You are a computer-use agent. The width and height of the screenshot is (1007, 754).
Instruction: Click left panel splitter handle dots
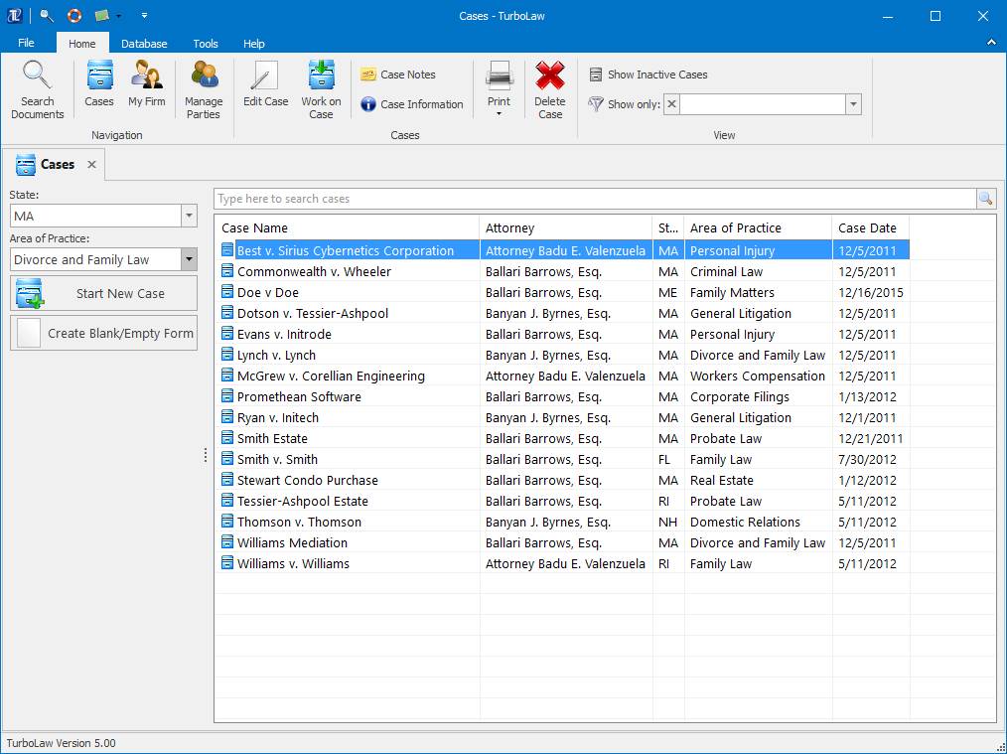click(x=206, y=455)
